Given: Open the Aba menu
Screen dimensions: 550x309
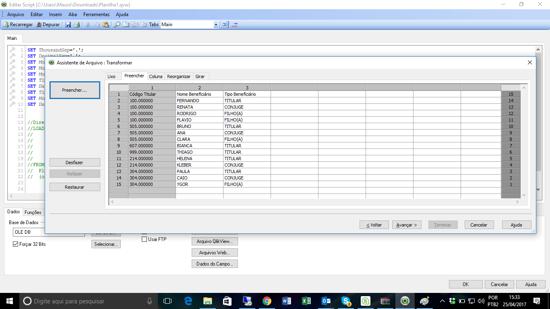Looking at the screenshot, I should (72, 14).
